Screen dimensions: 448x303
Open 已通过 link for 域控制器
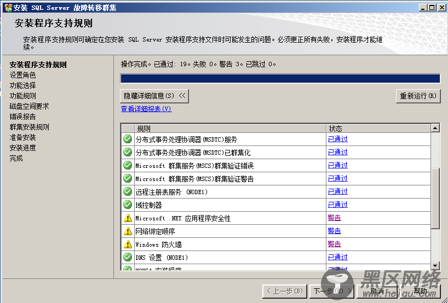338,205
